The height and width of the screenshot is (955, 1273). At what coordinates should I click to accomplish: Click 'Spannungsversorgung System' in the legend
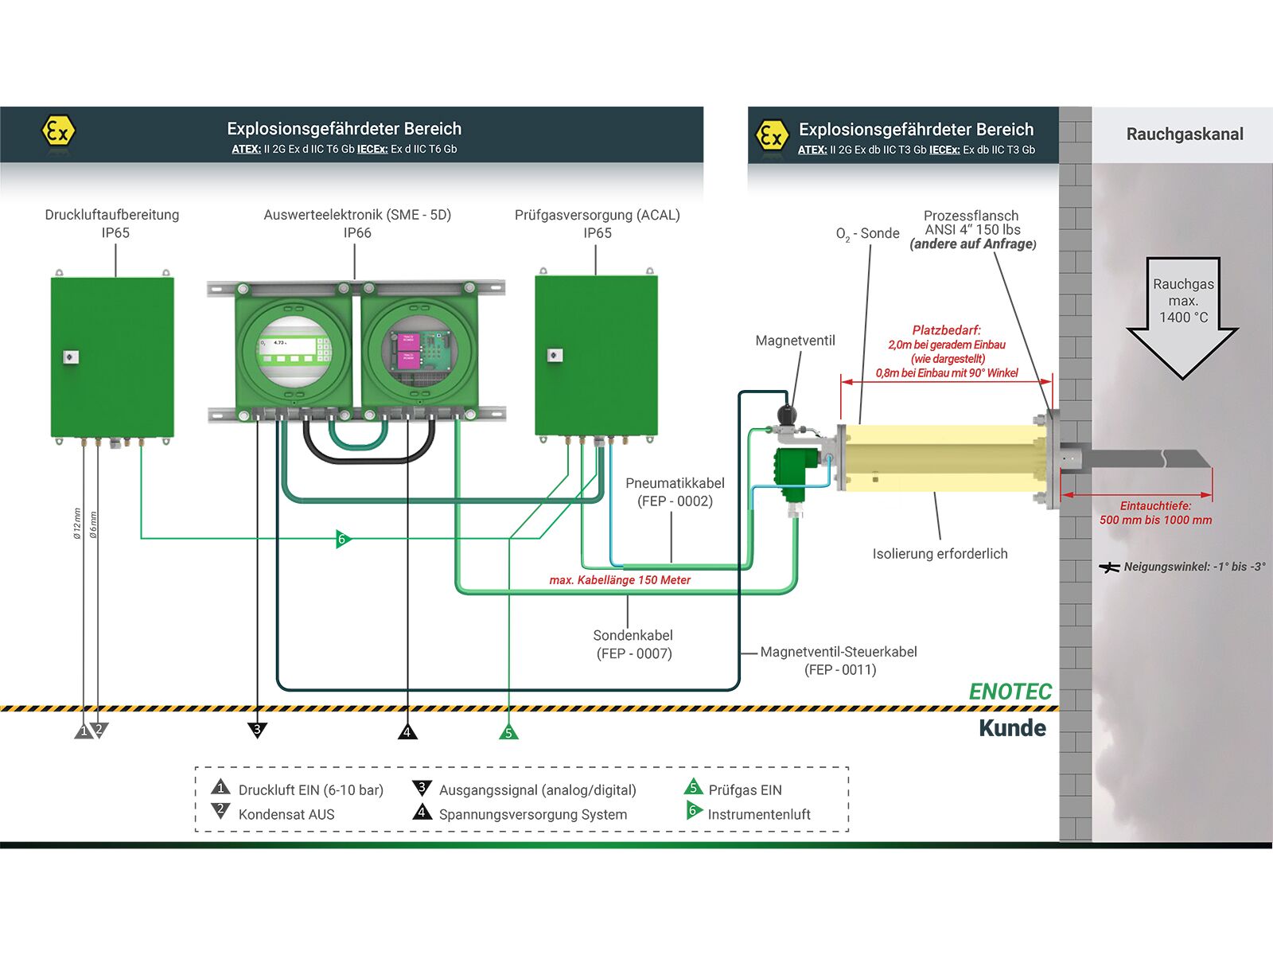tap(533, 814)
